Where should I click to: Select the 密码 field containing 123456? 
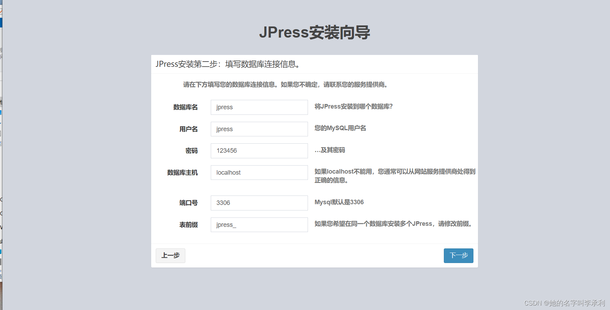[259, 151]
